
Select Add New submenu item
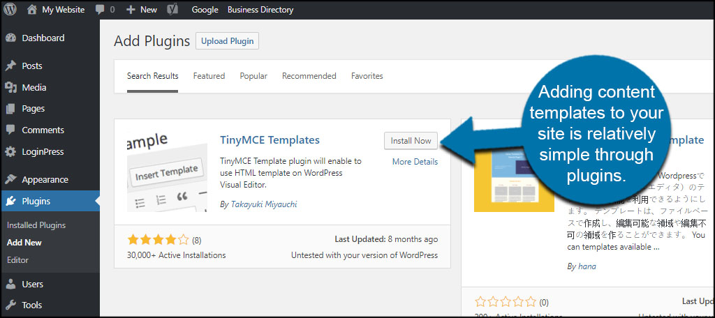(24, 243)
